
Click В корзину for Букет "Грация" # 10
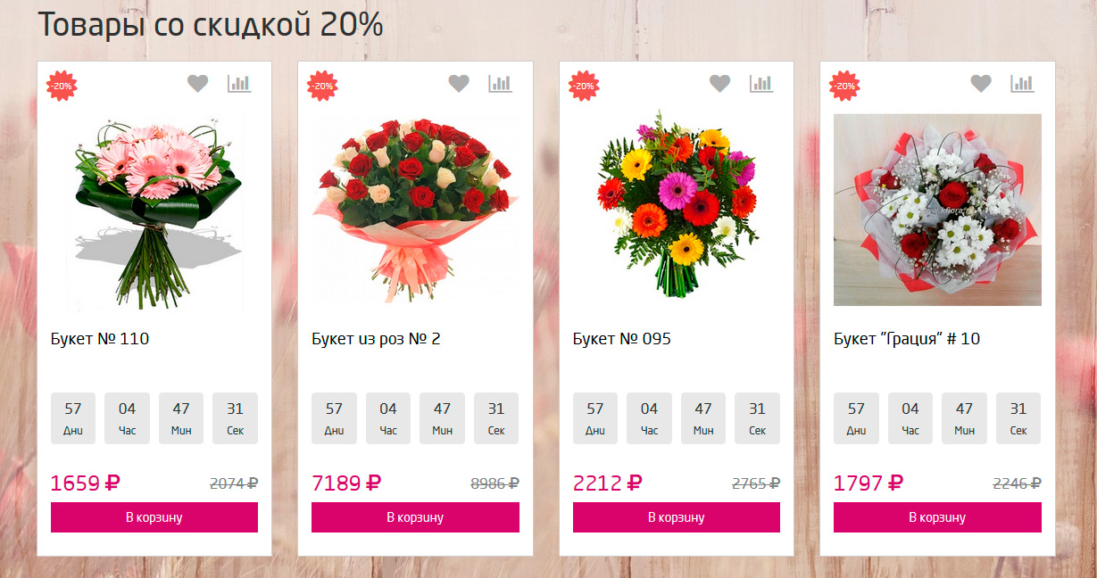937,517
